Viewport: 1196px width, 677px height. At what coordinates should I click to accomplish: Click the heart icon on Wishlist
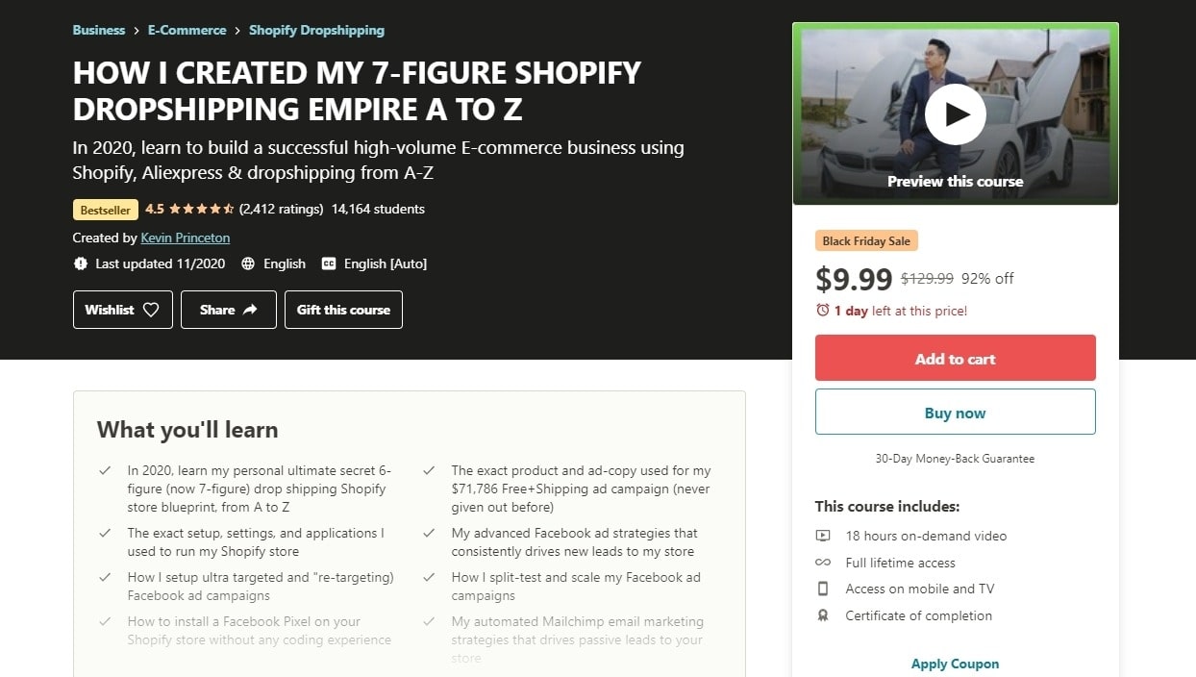point(151,310)
